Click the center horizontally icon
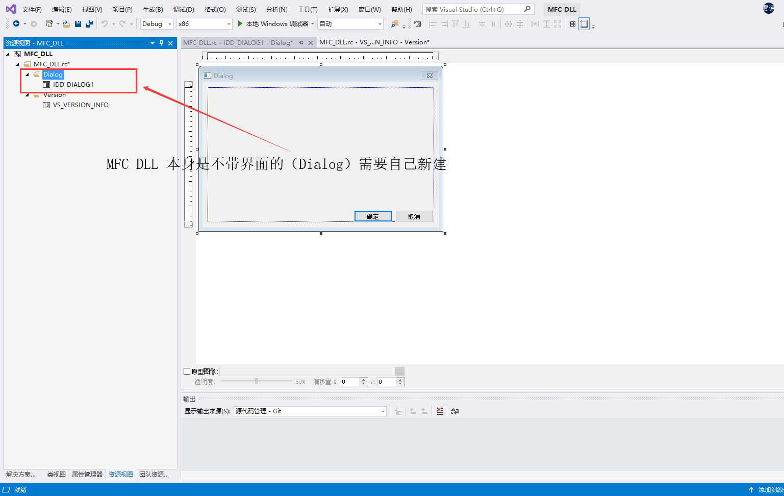 click(x=493, y=23)
